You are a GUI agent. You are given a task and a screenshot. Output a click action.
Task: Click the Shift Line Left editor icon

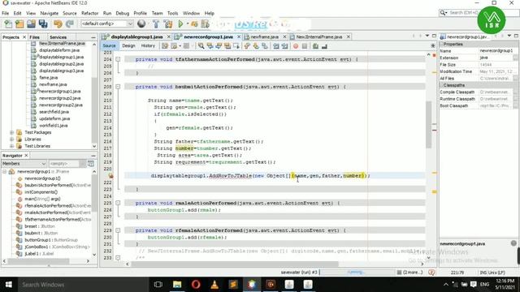pos(276,46)
